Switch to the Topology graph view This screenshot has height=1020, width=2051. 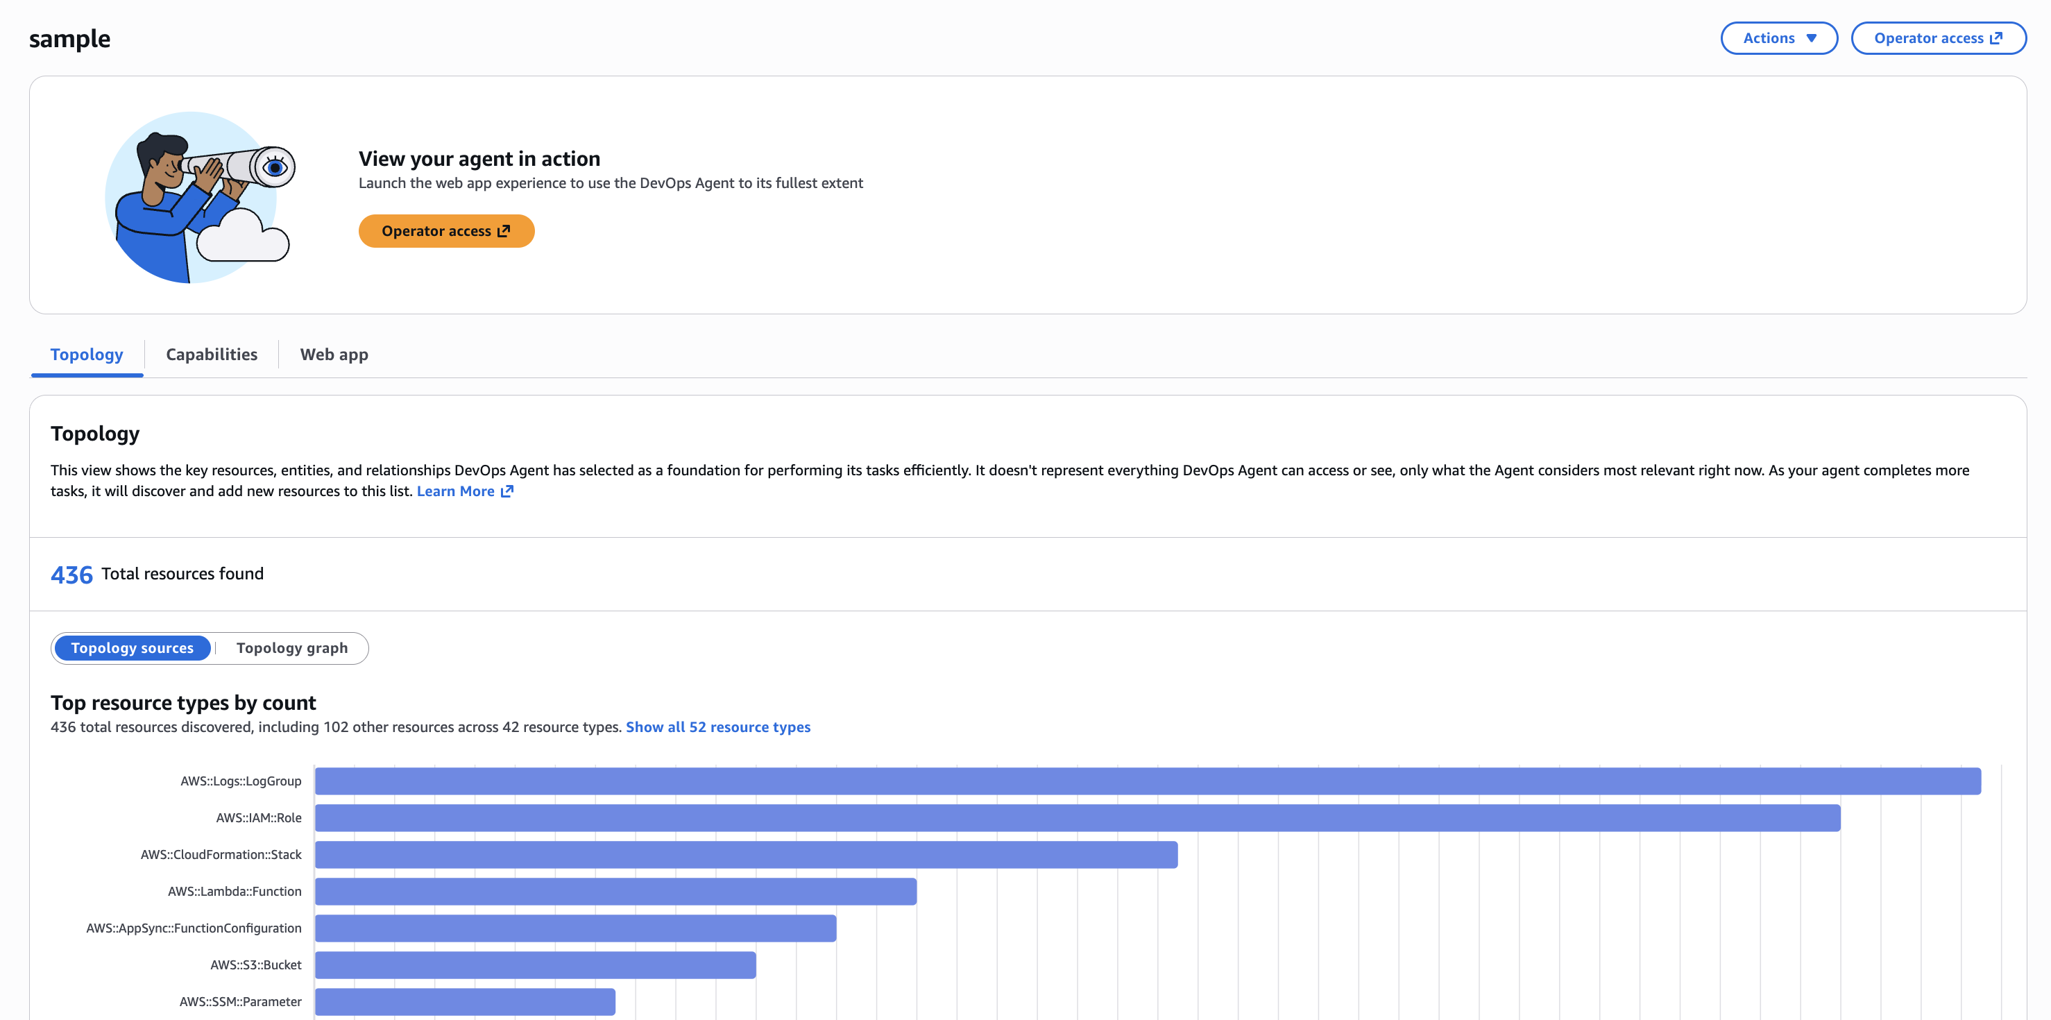(291, 648)
